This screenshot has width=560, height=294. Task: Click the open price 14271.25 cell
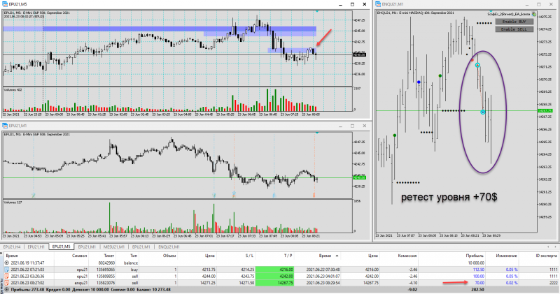(x=207, y=283)
